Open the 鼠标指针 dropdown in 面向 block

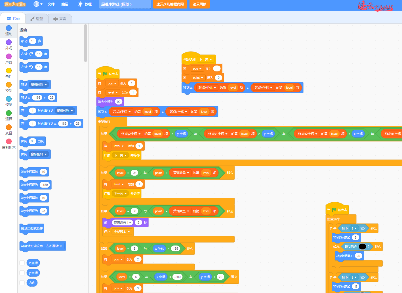coord(39,154)
